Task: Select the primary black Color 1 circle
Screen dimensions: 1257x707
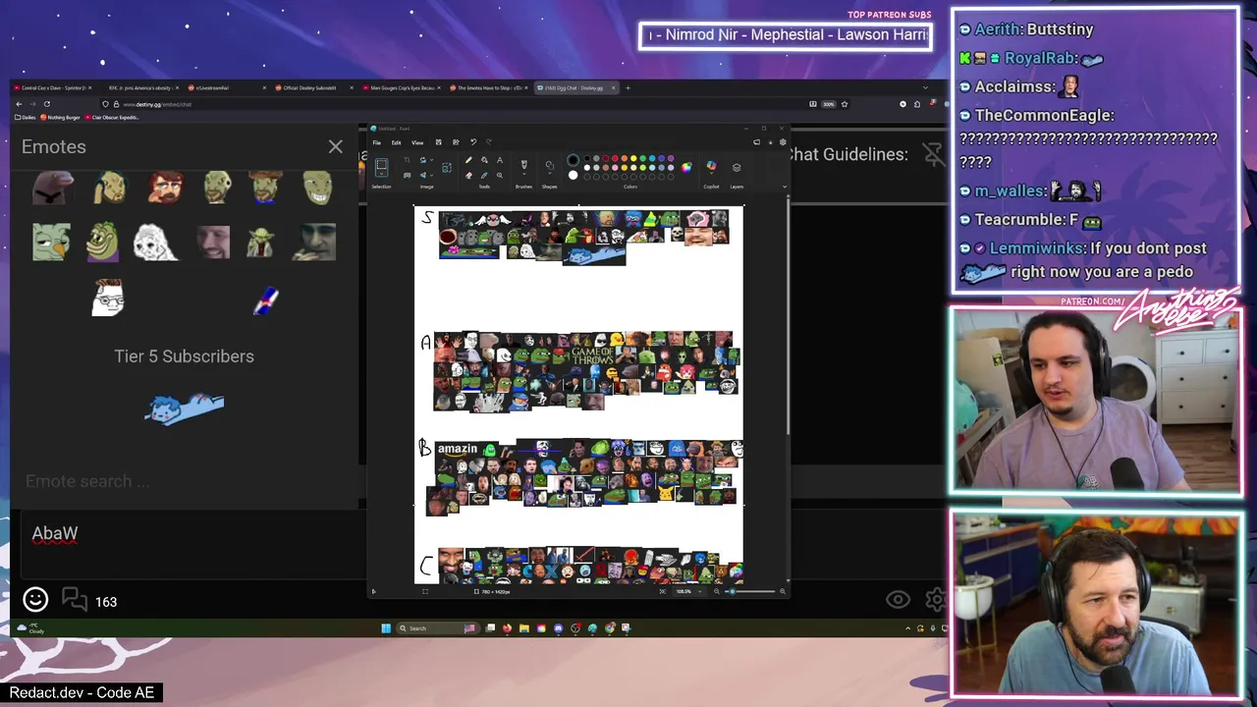Action: (x=573, y=160)
